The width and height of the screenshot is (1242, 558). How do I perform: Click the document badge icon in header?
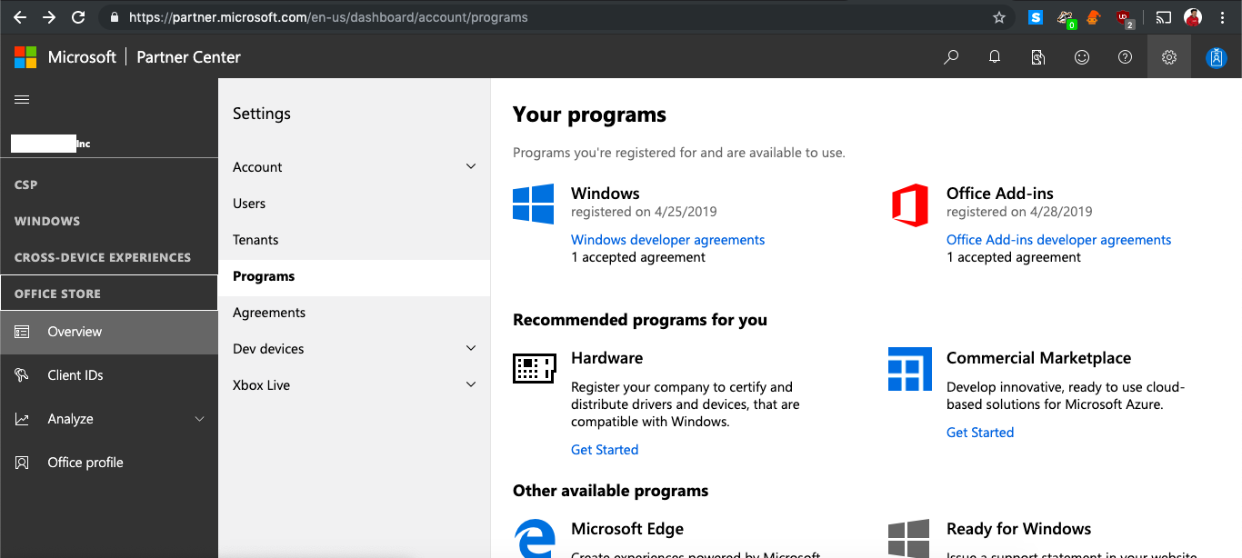1038,57
